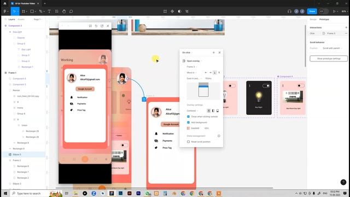Toggle Add background checkbox

pyautogui.click(x=188, y=123)
